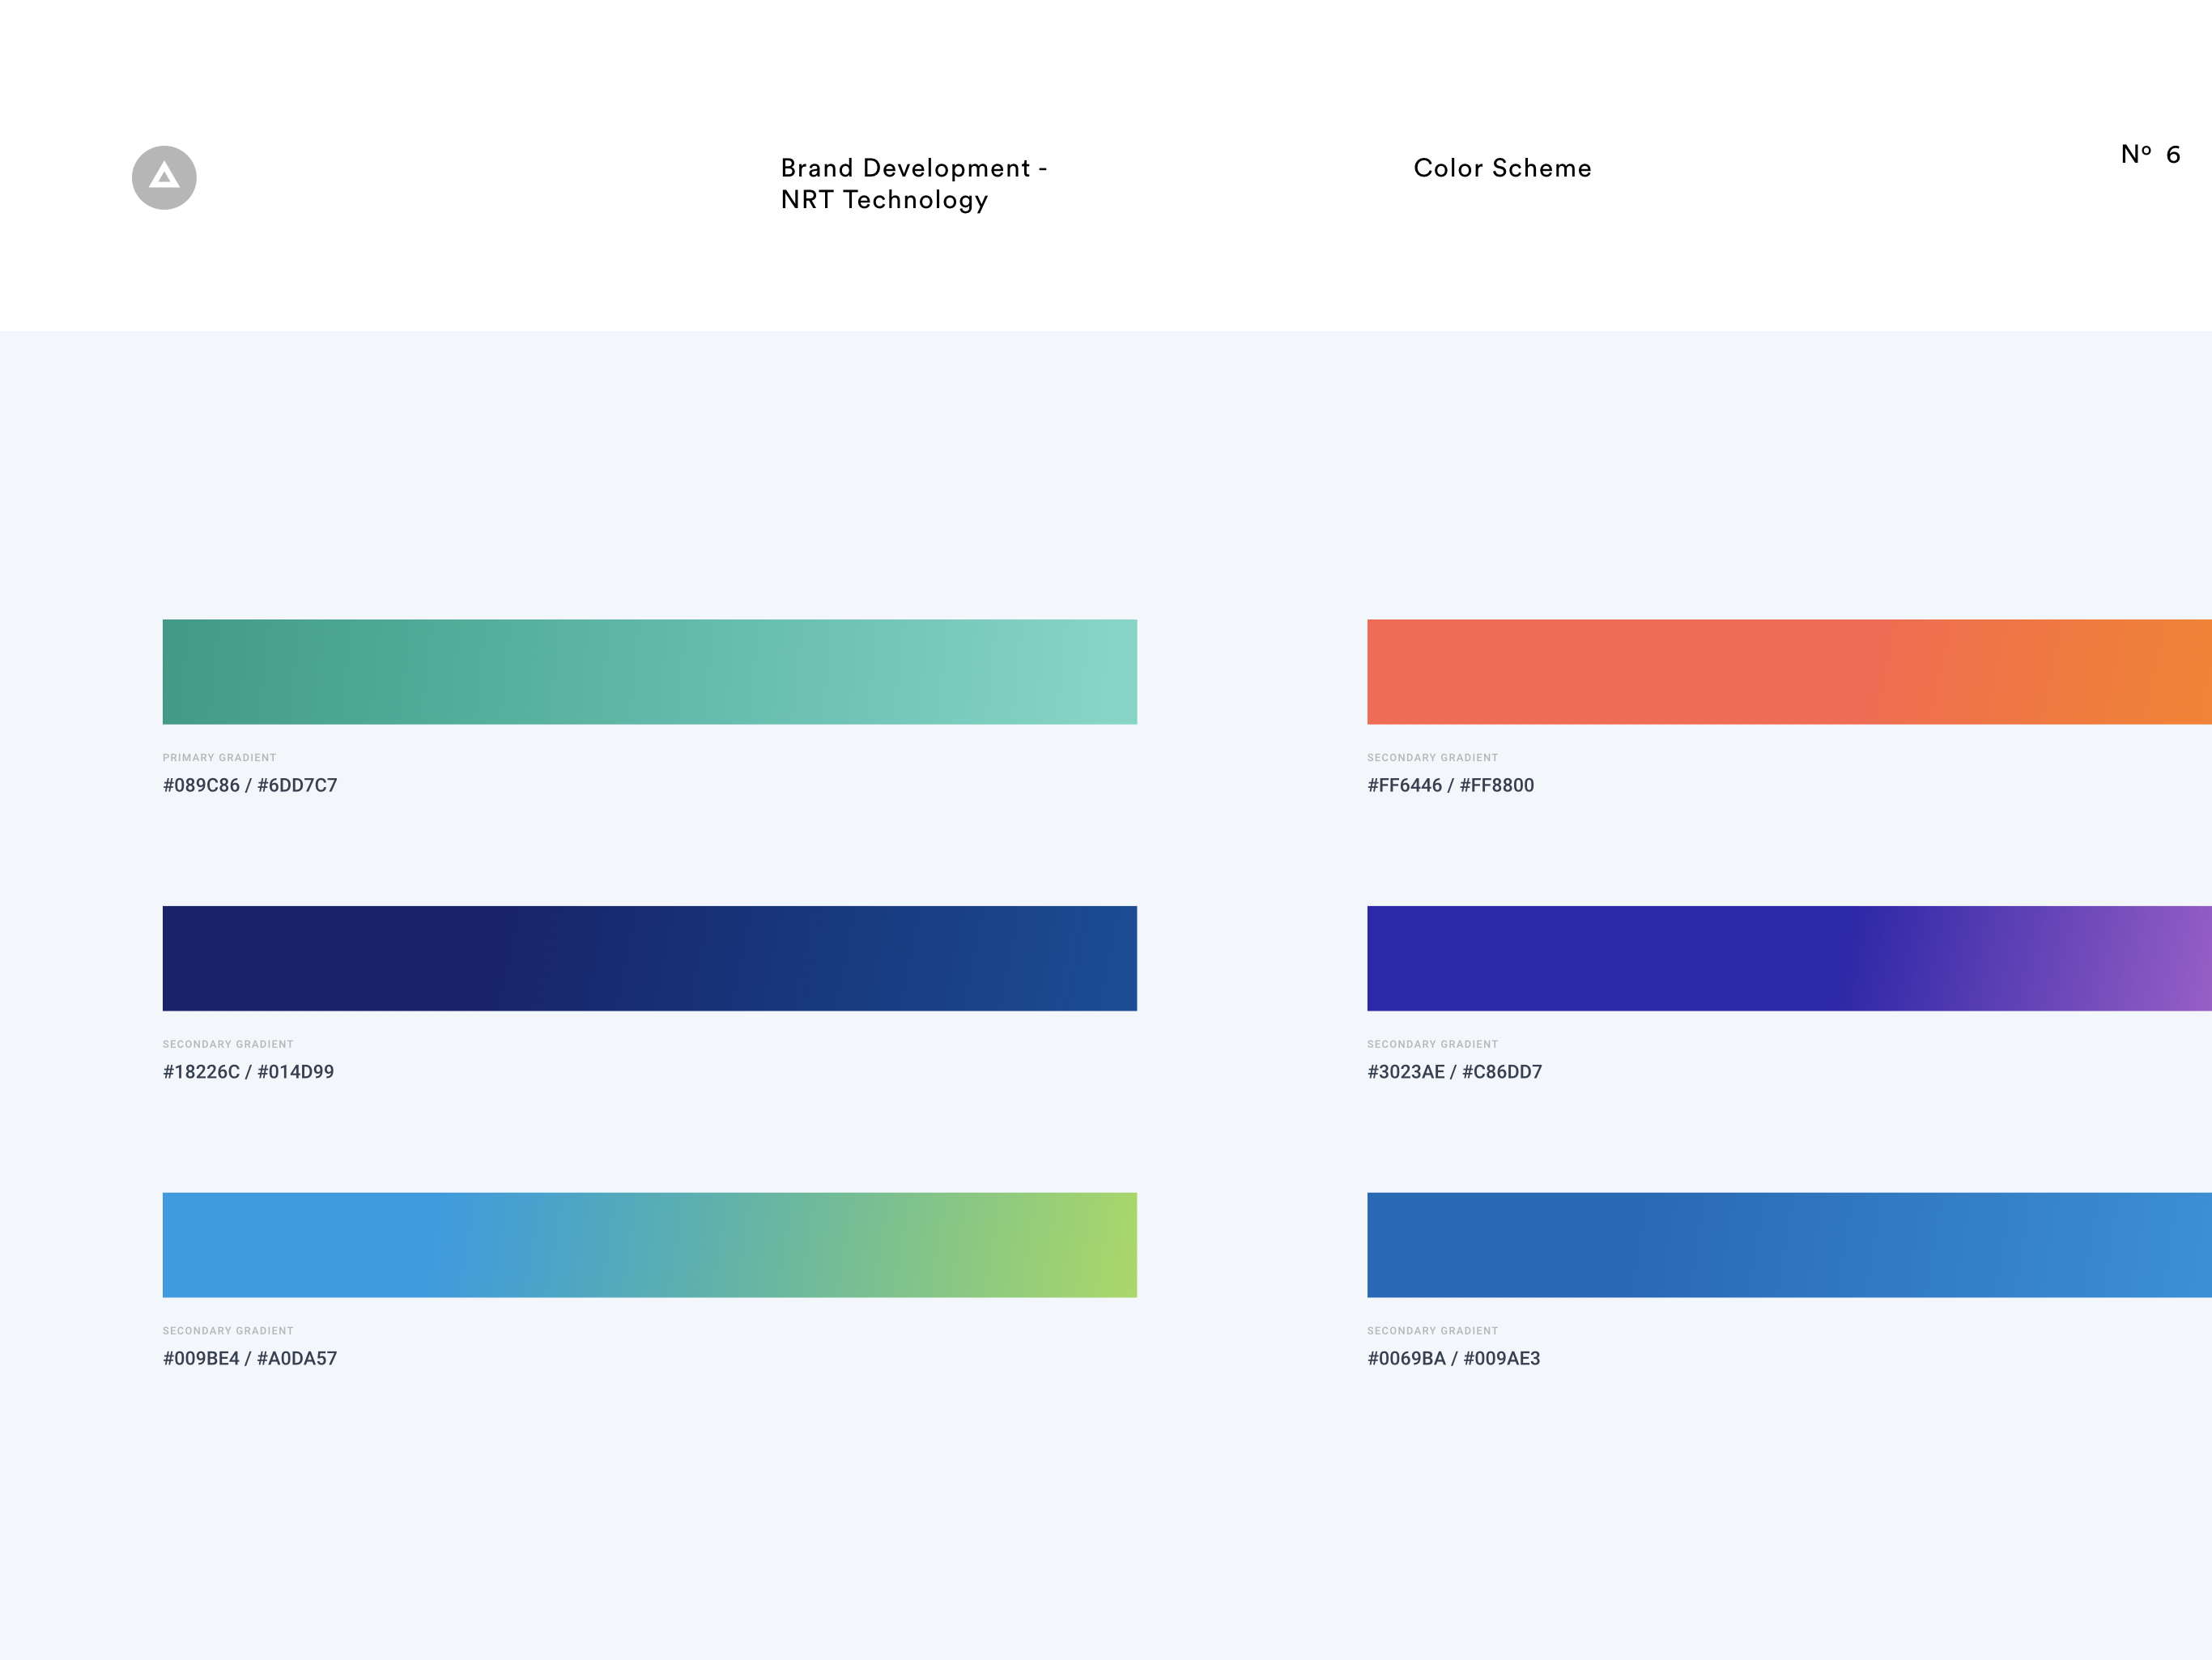
Task: Click the 'PRIMARY GRADIENT' label
Action: (220, 758)
